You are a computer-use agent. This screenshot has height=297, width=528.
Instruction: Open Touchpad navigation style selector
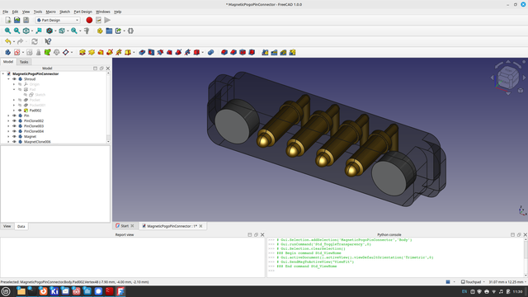click(x=473, y=282)
